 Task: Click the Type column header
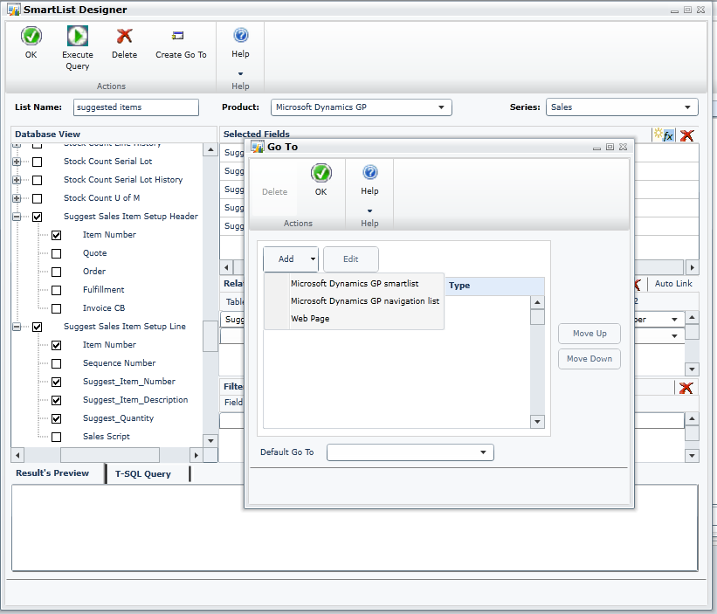(x=495, y=286)
